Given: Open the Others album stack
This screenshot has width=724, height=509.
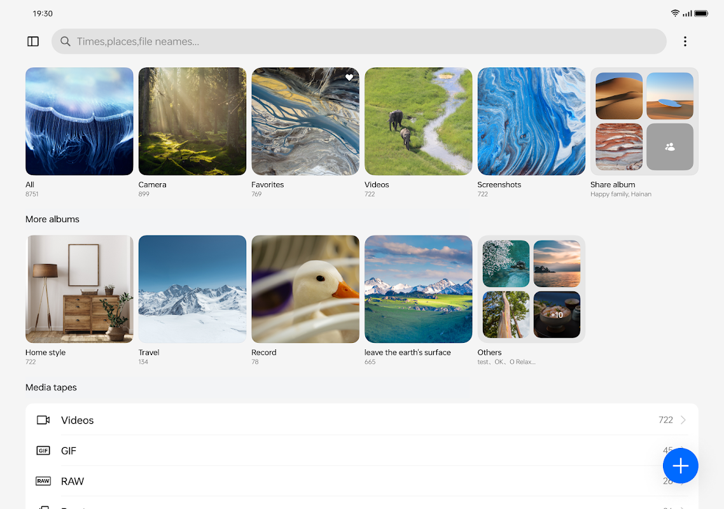Looking at the screenshot, I should point(531,289).
